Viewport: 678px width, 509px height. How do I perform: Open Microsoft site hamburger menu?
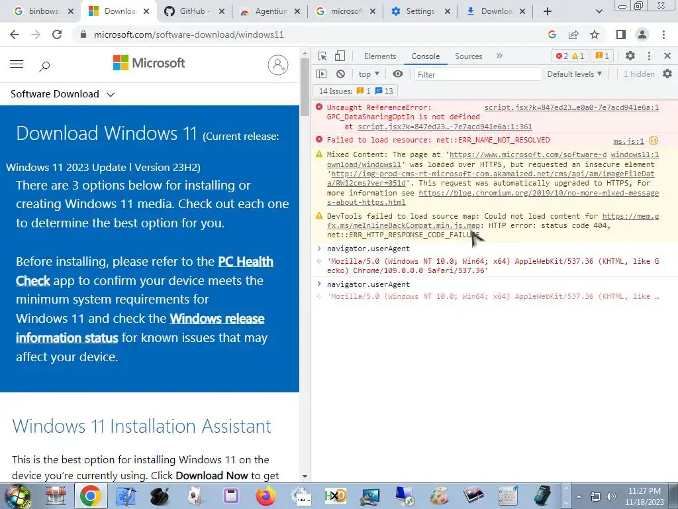(x=17, y=64)
